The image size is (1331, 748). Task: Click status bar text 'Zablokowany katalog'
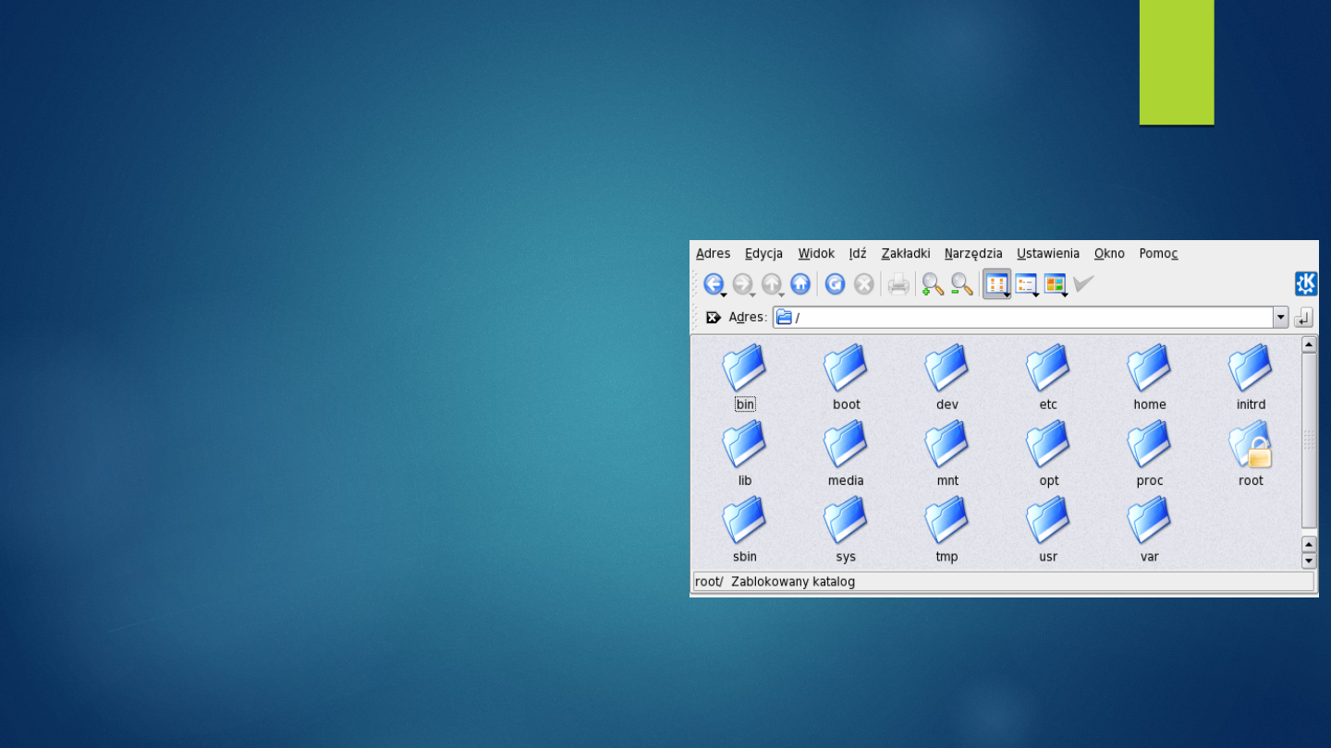[793, 582]
